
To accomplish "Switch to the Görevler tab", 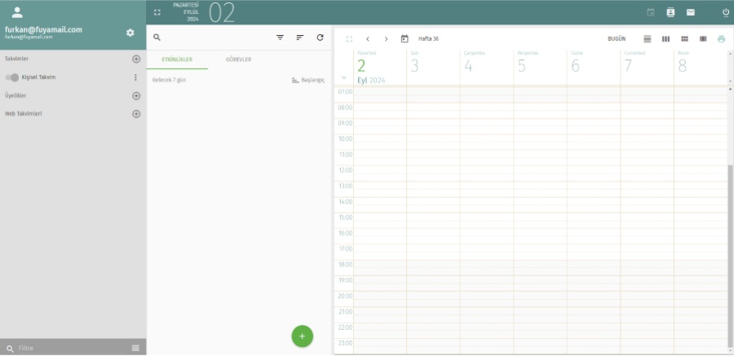I will click(238, 60).
